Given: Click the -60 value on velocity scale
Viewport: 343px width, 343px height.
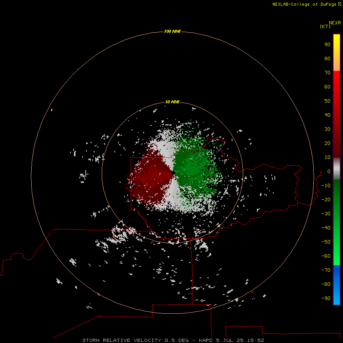Looking at the screenshot, I should pos(326,256).
